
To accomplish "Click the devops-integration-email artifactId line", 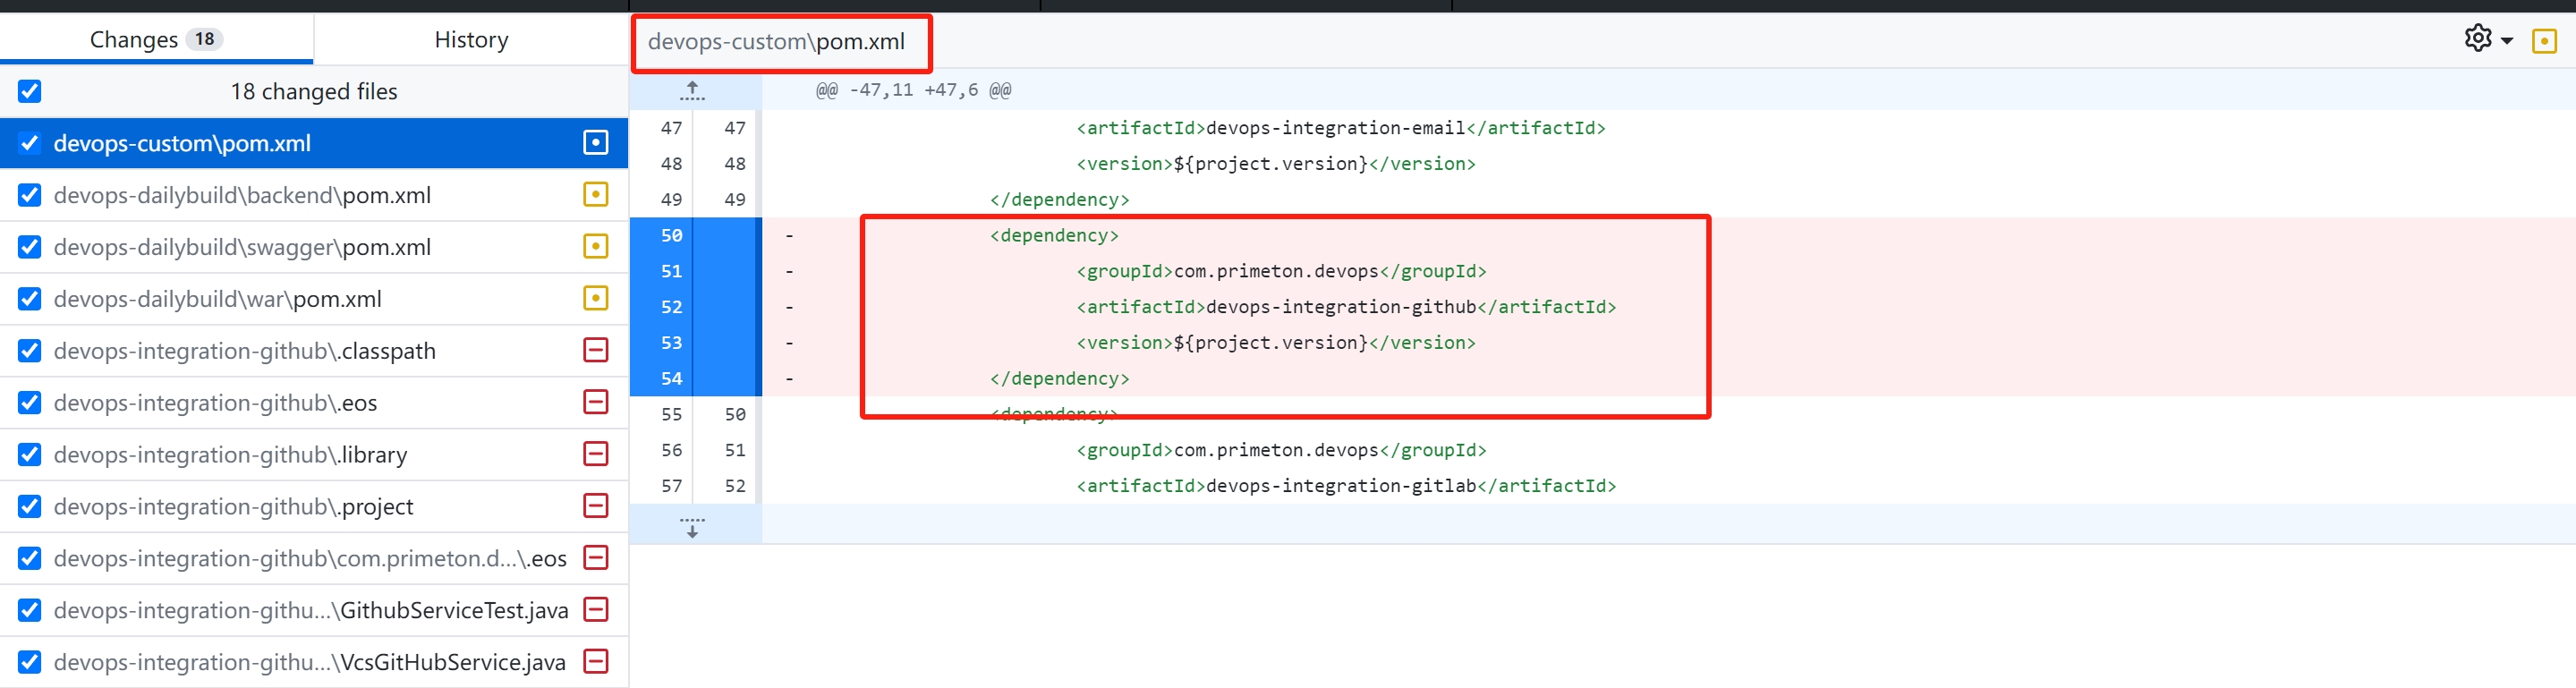I will point(1341,128).
